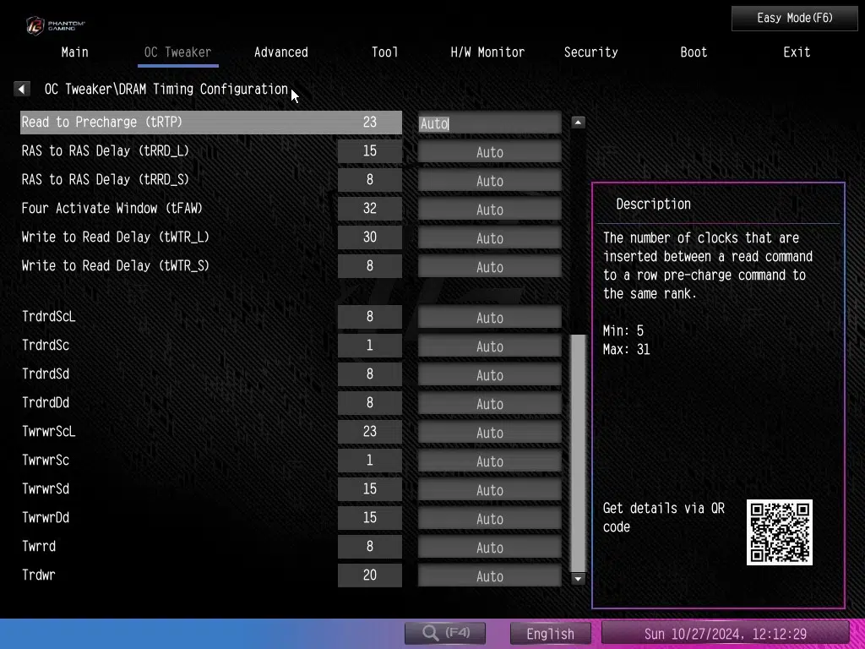This screenshot has width=865, height=649.
Task: Click the tRTP Auto input field
Action: pyautogui.click(x=489, y=123)
